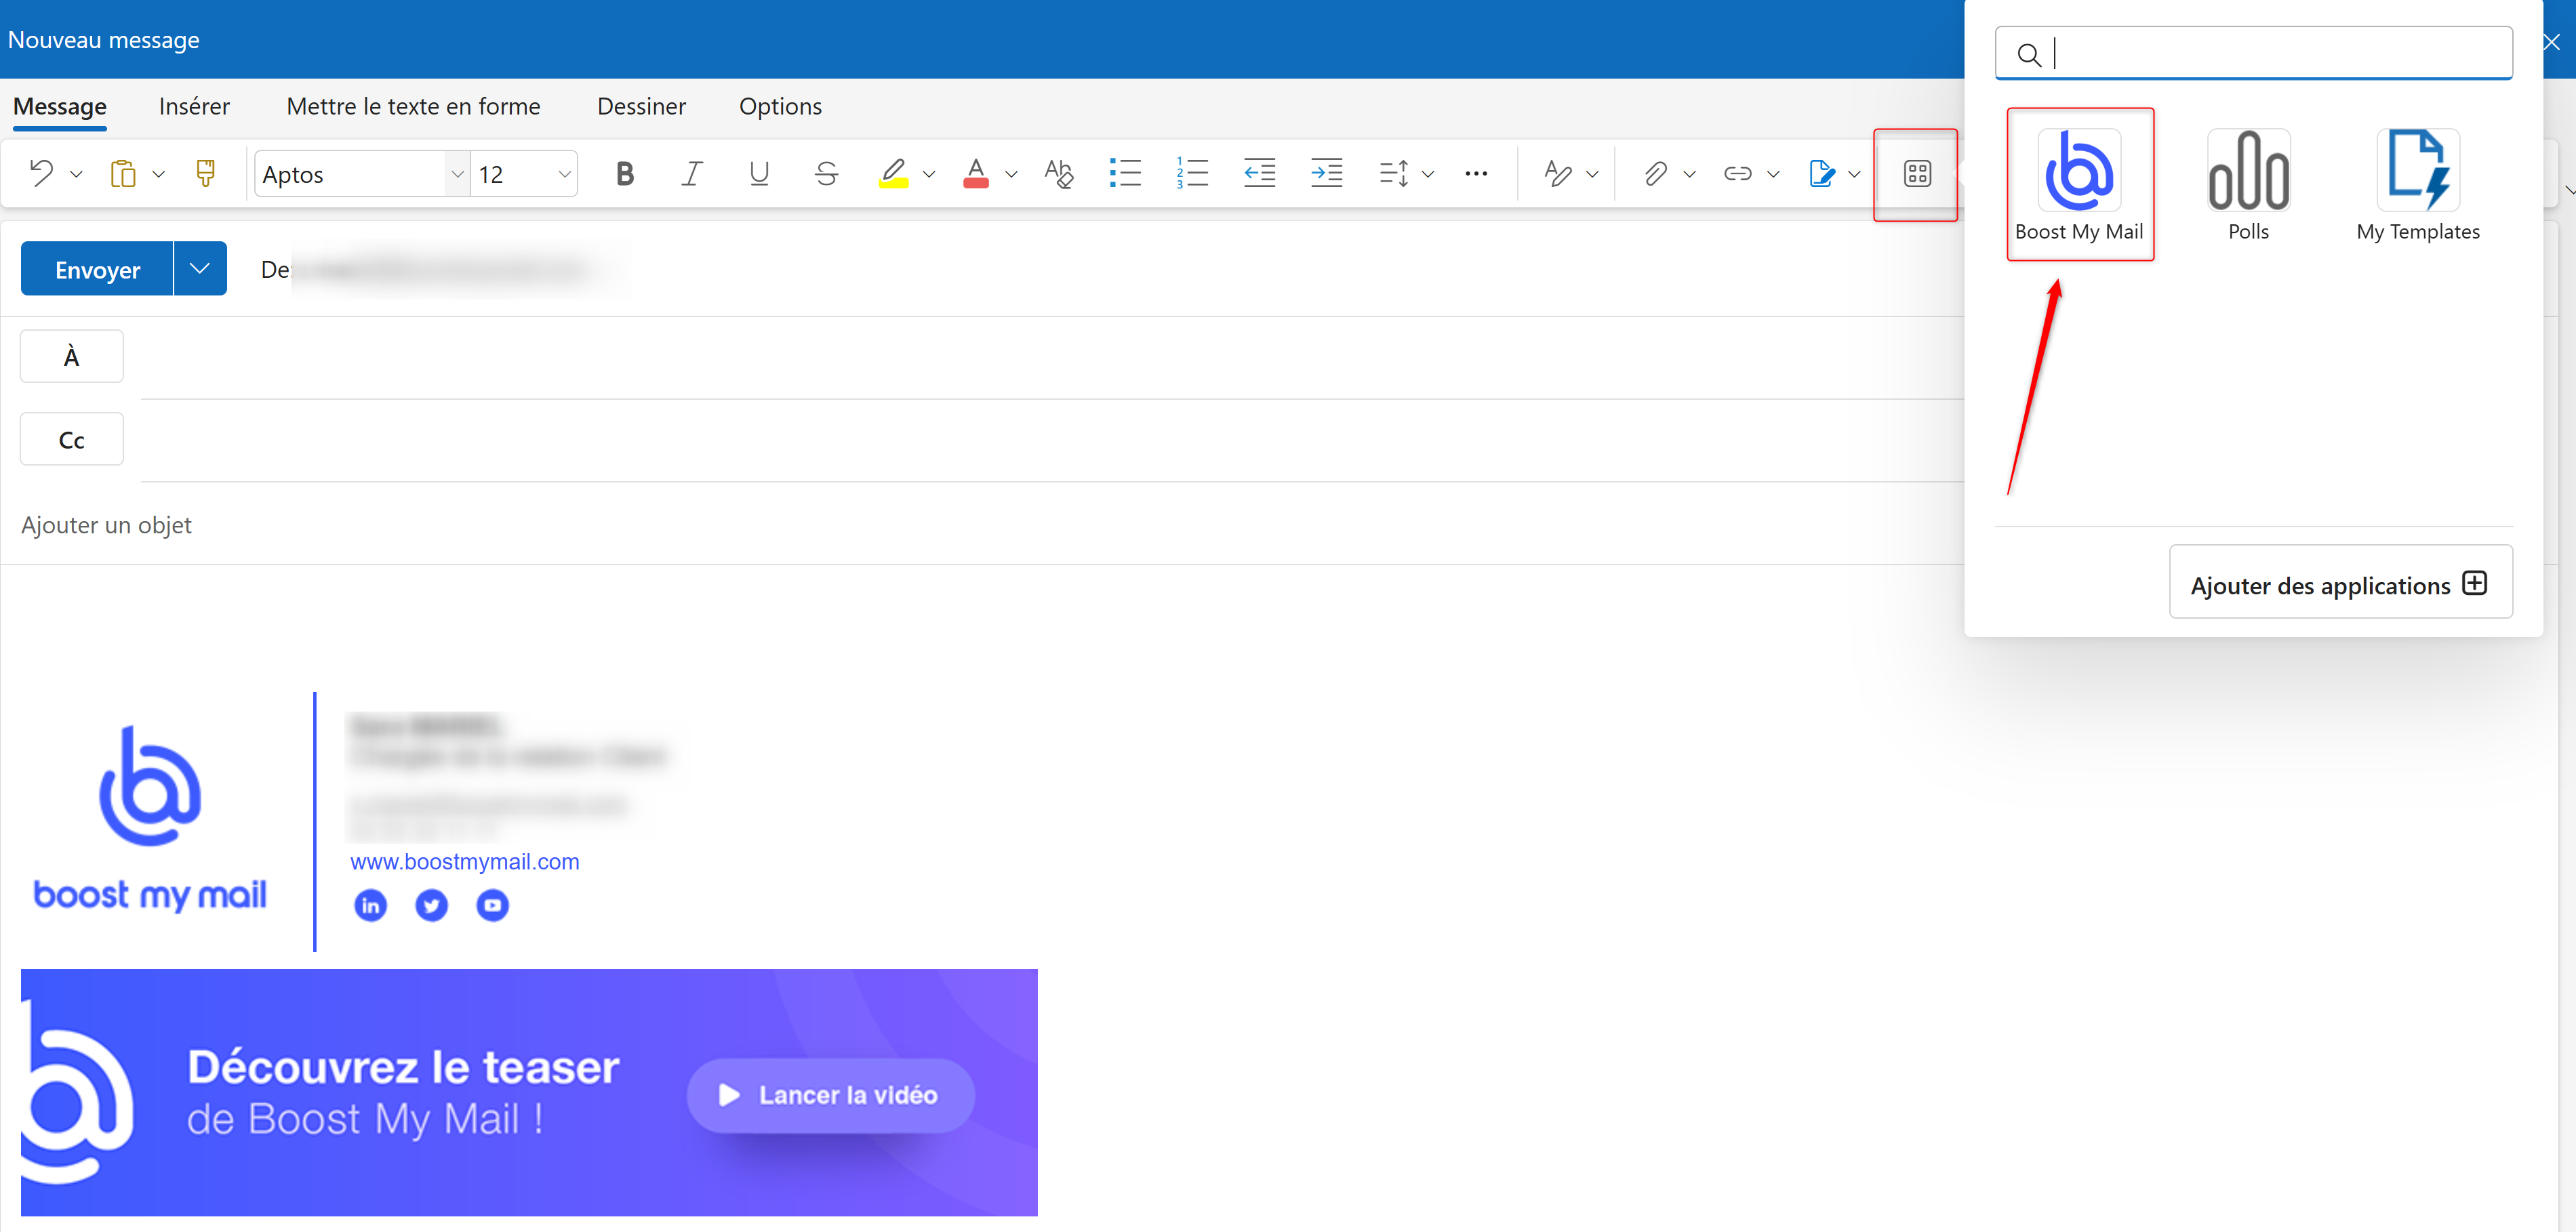
Task: Click Ajouter des applications
Action: (2340, 584)
